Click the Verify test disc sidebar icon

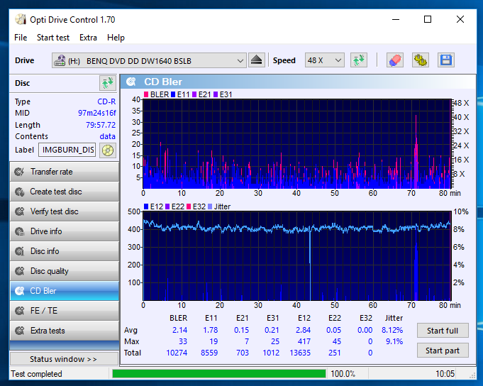pyautogui.click(x=19, y=211)
